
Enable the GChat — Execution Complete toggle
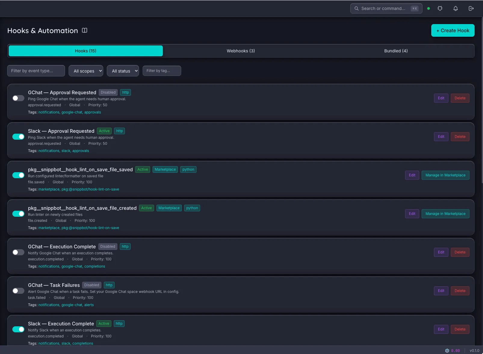point(18,252)
